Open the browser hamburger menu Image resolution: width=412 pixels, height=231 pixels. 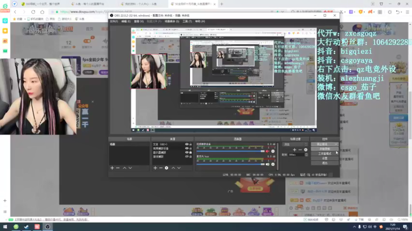click(407, 12)
